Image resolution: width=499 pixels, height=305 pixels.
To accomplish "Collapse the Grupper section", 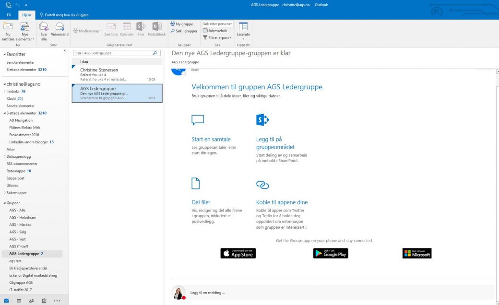I will (4, 203).
